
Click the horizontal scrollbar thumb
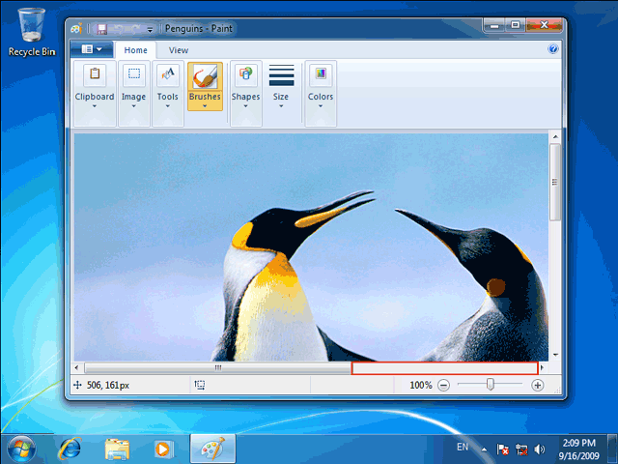[217, 368]
